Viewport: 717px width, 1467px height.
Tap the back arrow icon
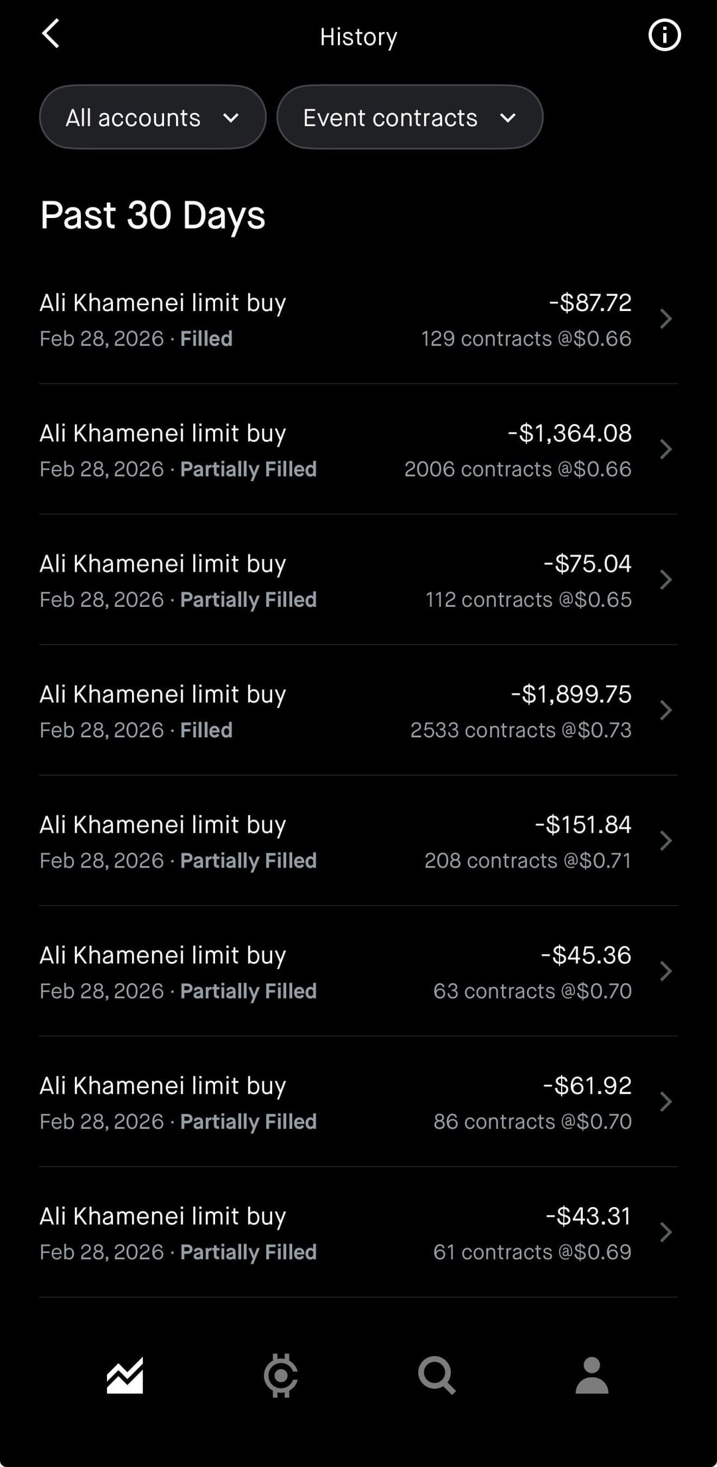(51, 34)
